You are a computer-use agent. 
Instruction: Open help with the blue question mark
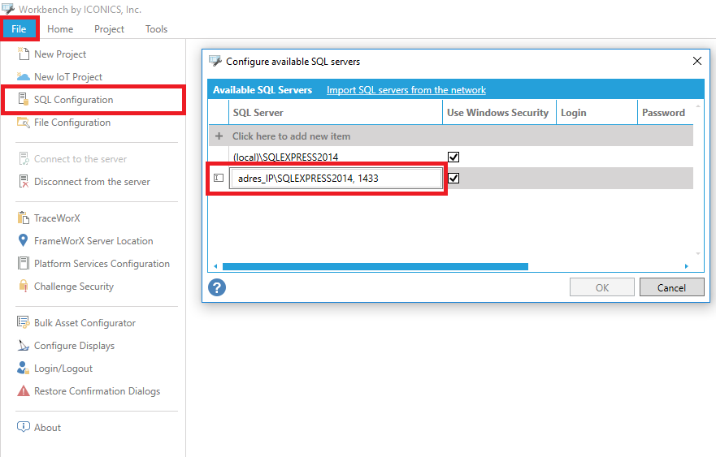(217, 287)
